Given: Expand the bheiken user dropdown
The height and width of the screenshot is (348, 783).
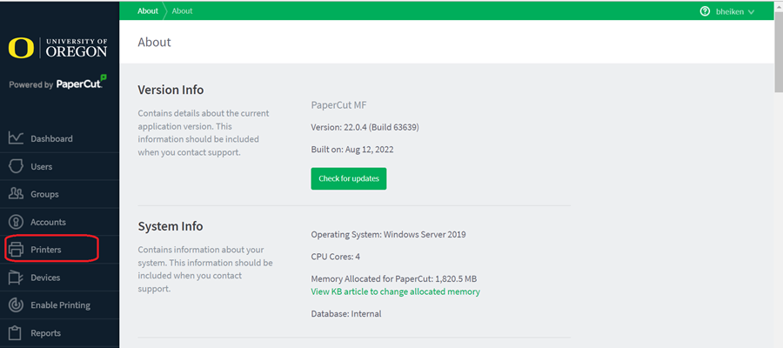Looking at the screenshot, I should click(734, 11).
